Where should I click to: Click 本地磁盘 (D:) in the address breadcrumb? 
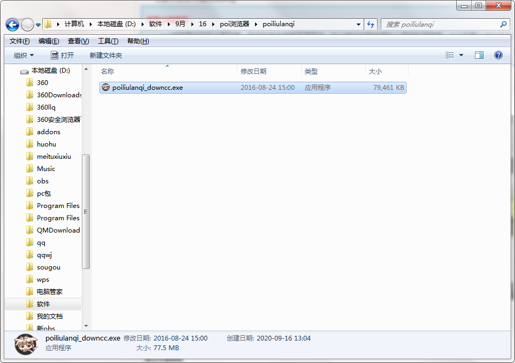pos(116,24)
